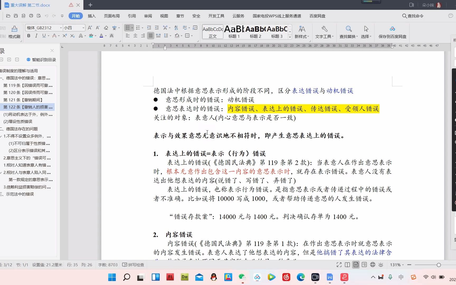
Task: Increase paragraph indent
Action: [157, 28]
